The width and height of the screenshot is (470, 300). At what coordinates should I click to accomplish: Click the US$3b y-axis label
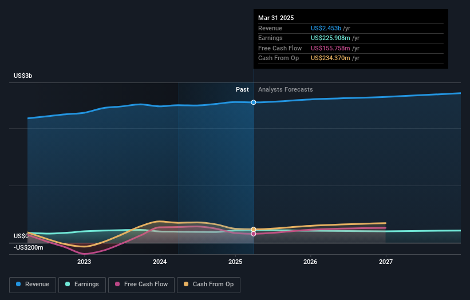pos(23,76)
